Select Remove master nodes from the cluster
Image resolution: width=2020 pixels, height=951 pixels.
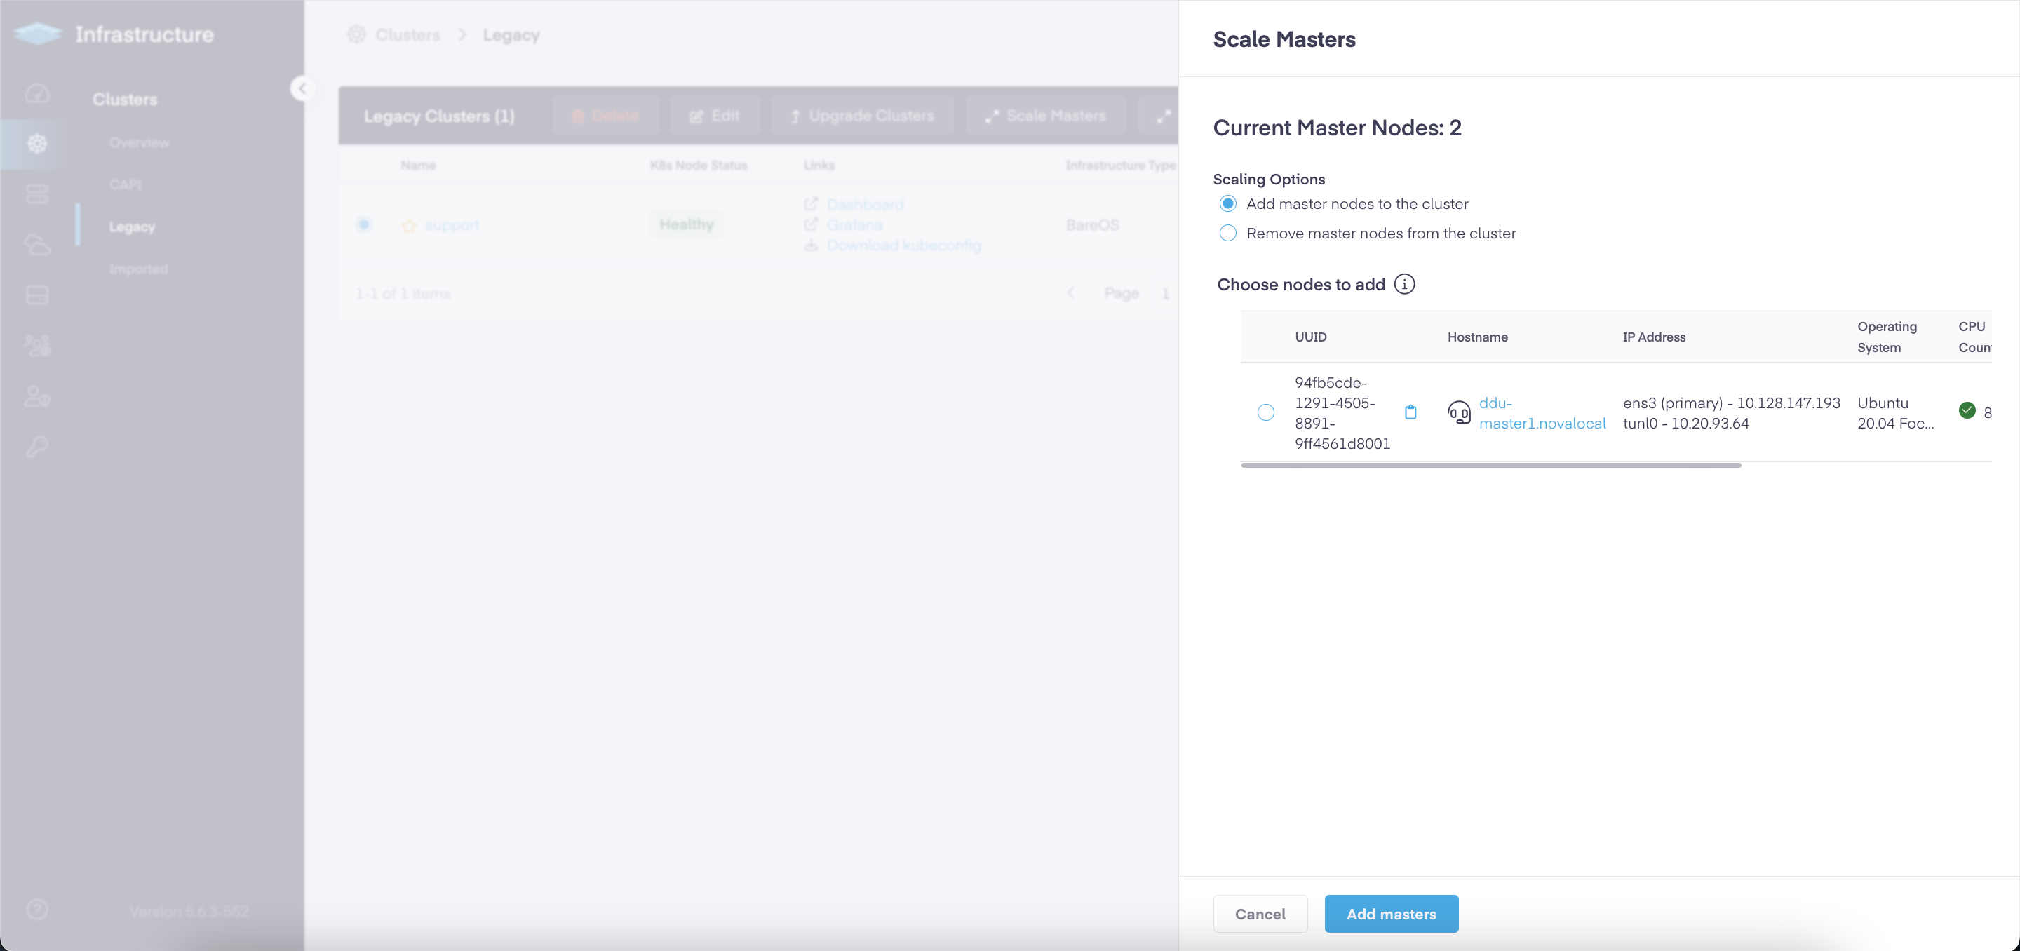point(1228,233)
